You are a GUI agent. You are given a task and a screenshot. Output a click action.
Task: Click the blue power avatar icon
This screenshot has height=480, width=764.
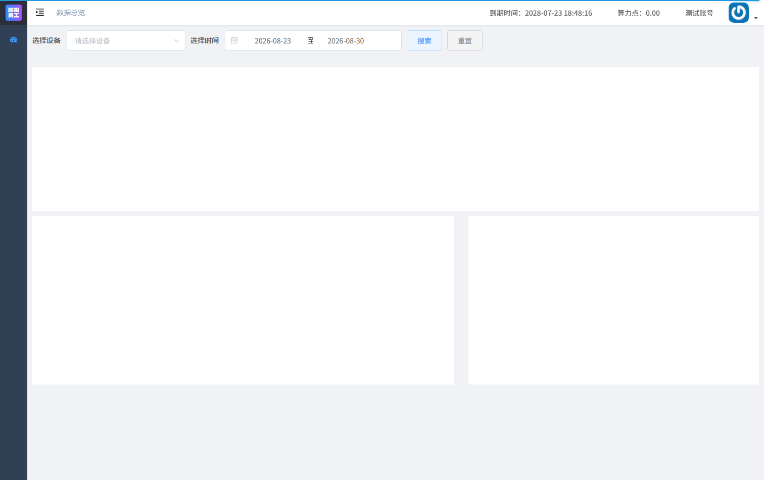tap(739, 13)
